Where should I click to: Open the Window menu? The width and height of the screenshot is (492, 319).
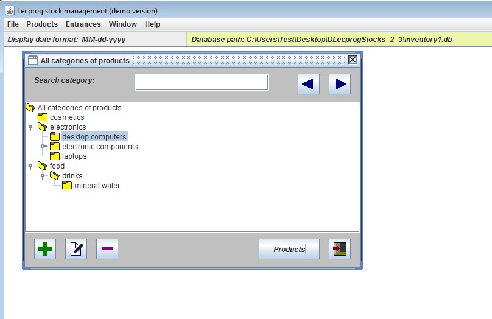122,24
